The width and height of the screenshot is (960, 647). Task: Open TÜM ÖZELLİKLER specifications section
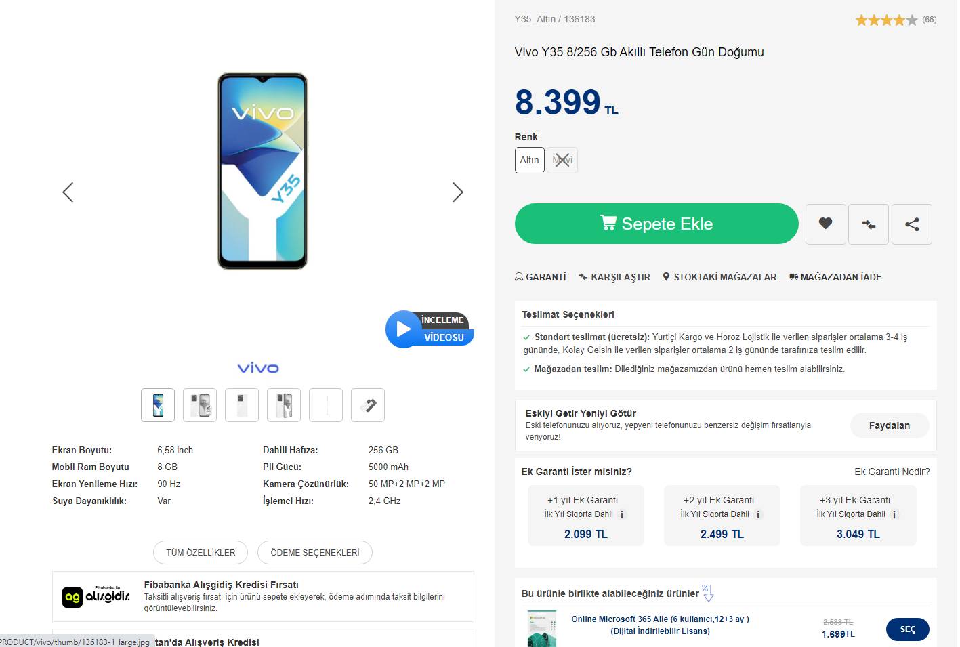coord(201,552)
